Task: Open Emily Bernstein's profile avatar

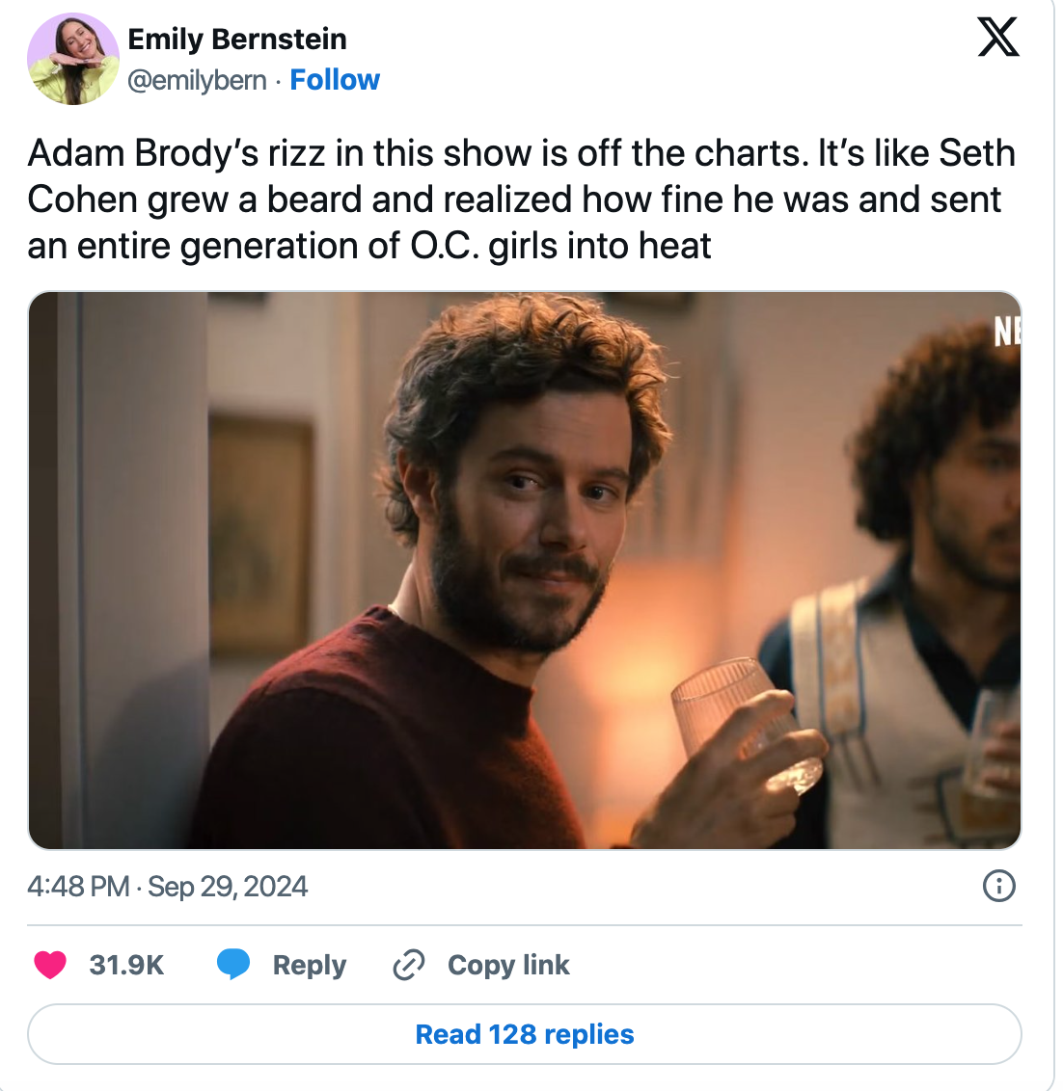Action: pos(72,59)
